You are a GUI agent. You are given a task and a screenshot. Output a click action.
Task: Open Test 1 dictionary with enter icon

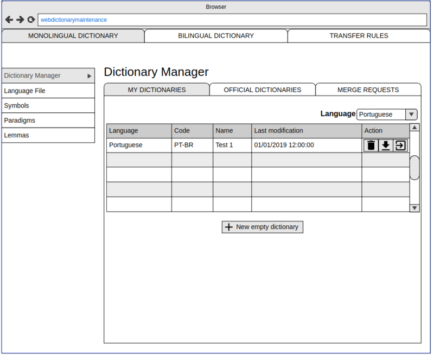(400, 145)
